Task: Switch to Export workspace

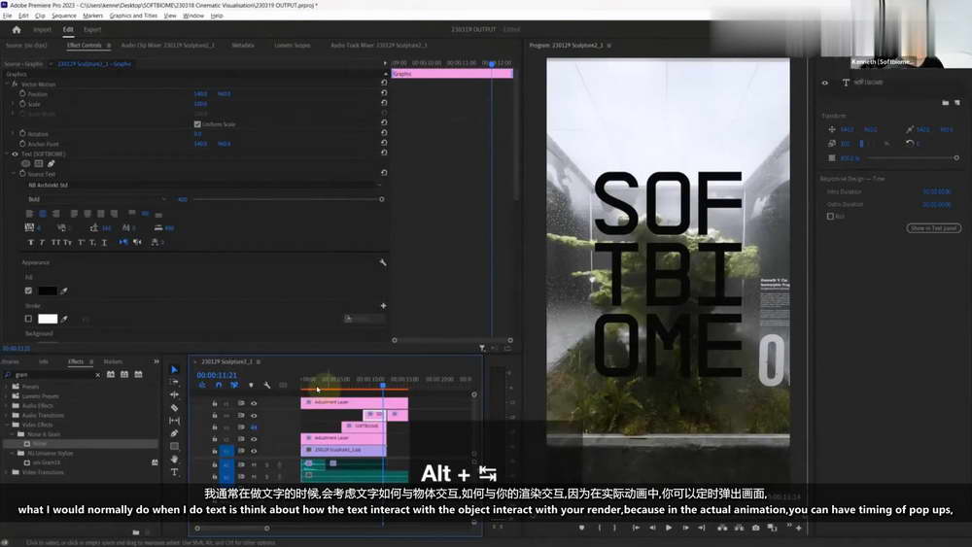Action: (x=92, y=30)
